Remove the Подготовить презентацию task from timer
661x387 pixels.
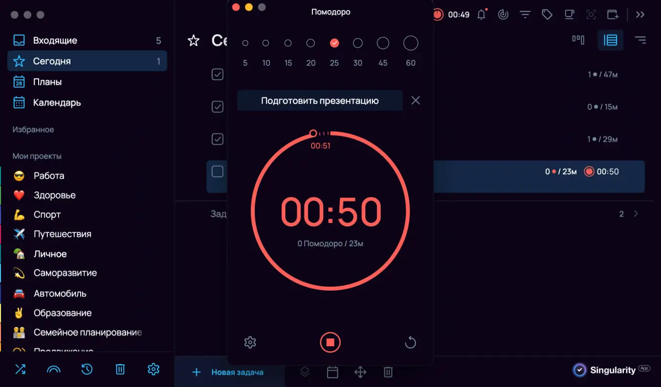(416, 100)
